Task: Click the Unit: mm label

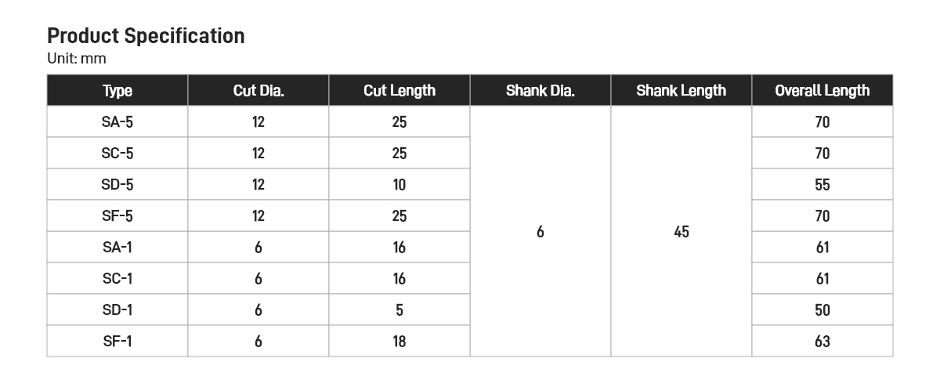Action: pyautogui.click(x=77, y=59)
